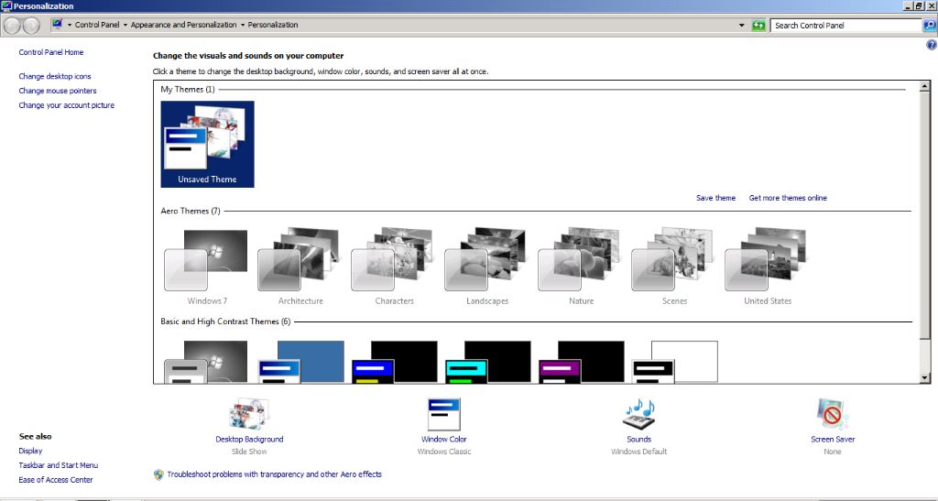
Task: Choose the gray Windows 7 Basic theme
Action: [206, 362]
